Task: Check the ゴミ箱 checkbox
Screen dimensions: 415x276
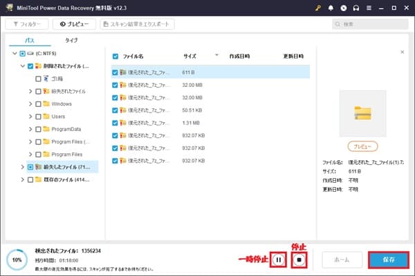Action: click(38, 79)
